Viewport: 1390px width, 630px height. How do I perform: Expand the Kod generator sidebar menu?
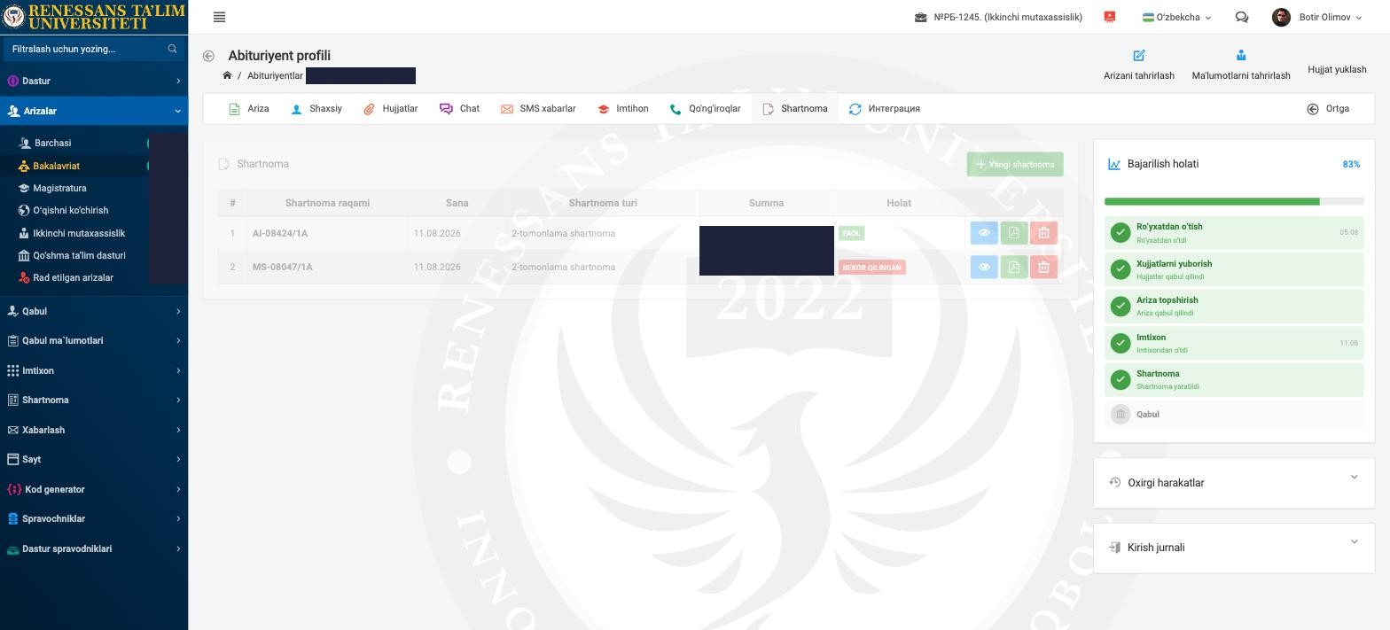click(94, 489)
